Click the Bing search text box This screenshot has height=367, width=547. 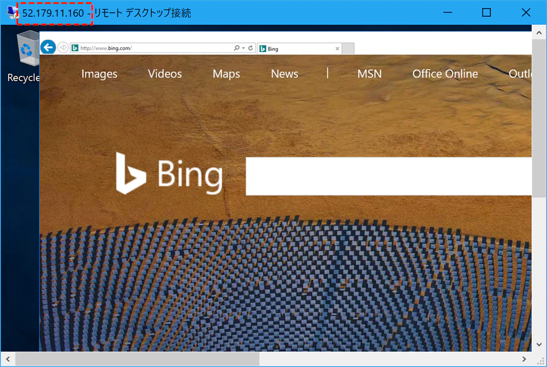tap(389, 176)
